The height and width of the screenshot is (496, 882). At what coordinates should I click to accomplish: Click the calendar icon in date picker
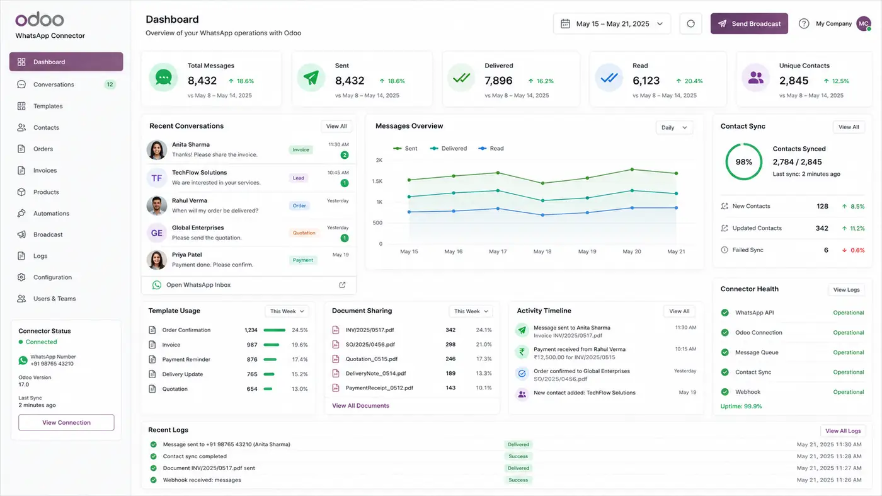pyautogui.click(x=566, y=23)
